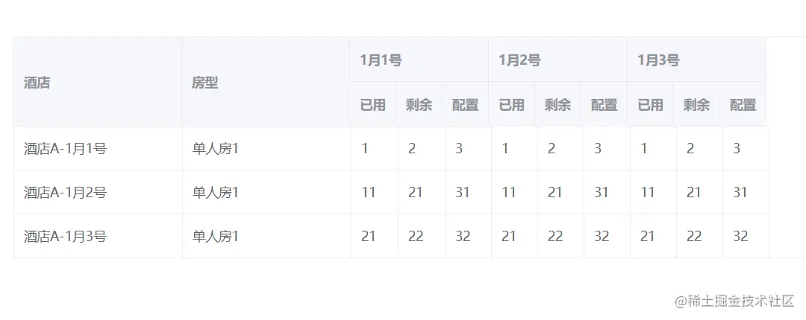This screenshot has width=806, height=320.
Task: Click 配置 sub-header under 1月3号
Action: click(x=743, y=105)
